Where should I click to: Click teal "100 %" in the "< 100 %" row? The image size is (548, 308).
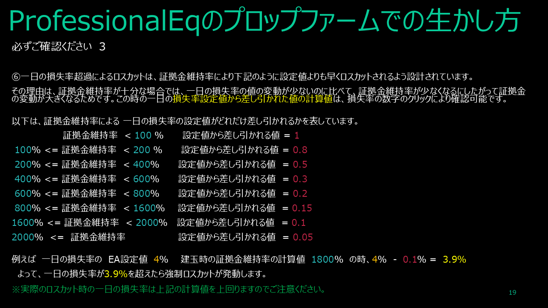[149, 136]
